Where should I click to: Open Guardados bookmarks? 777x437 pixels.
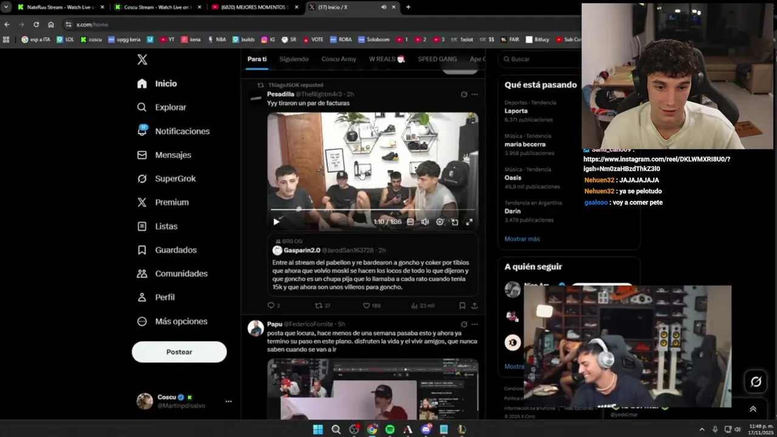(167, 249)
